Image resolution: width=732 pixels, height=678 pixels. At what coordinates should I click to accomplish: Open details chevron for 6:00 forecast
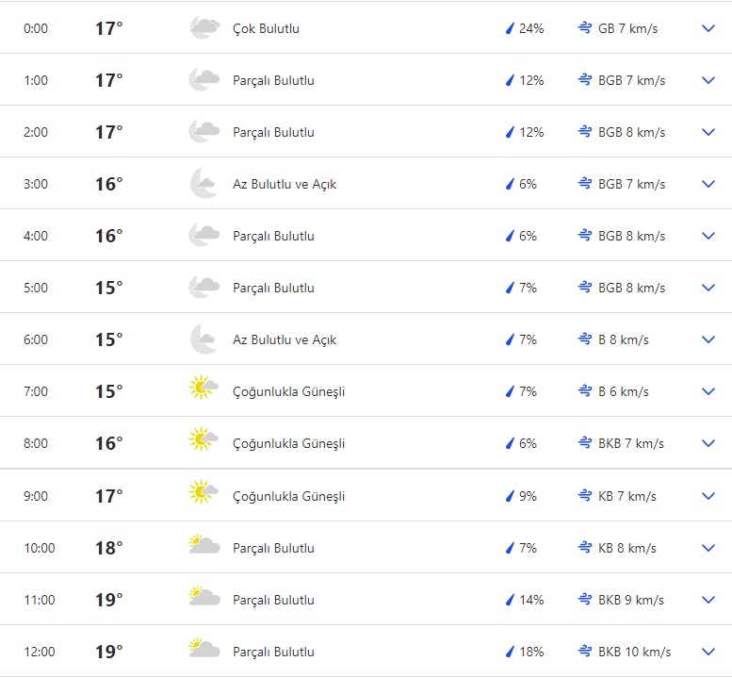coord(708,339)
